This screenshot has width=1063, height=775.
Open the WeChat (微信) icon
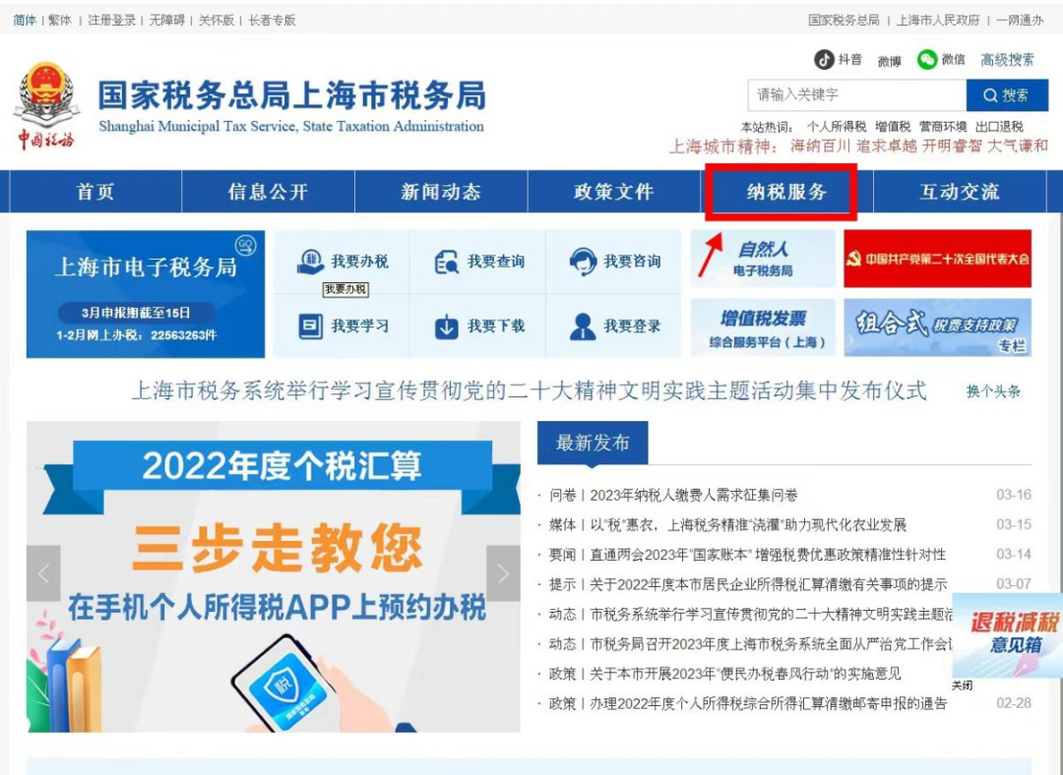tap(927, 60)
